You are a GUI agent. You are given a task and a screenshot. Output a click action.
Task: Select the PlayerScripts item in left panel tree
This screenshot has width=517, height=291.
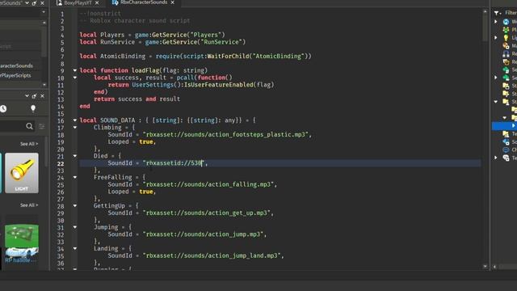[x=15, y=75]
